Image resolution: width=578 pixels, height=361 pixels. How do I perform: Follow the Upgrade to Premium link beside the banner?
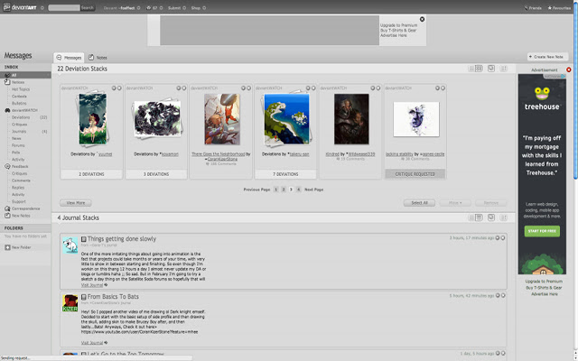[x=398, y=25]
